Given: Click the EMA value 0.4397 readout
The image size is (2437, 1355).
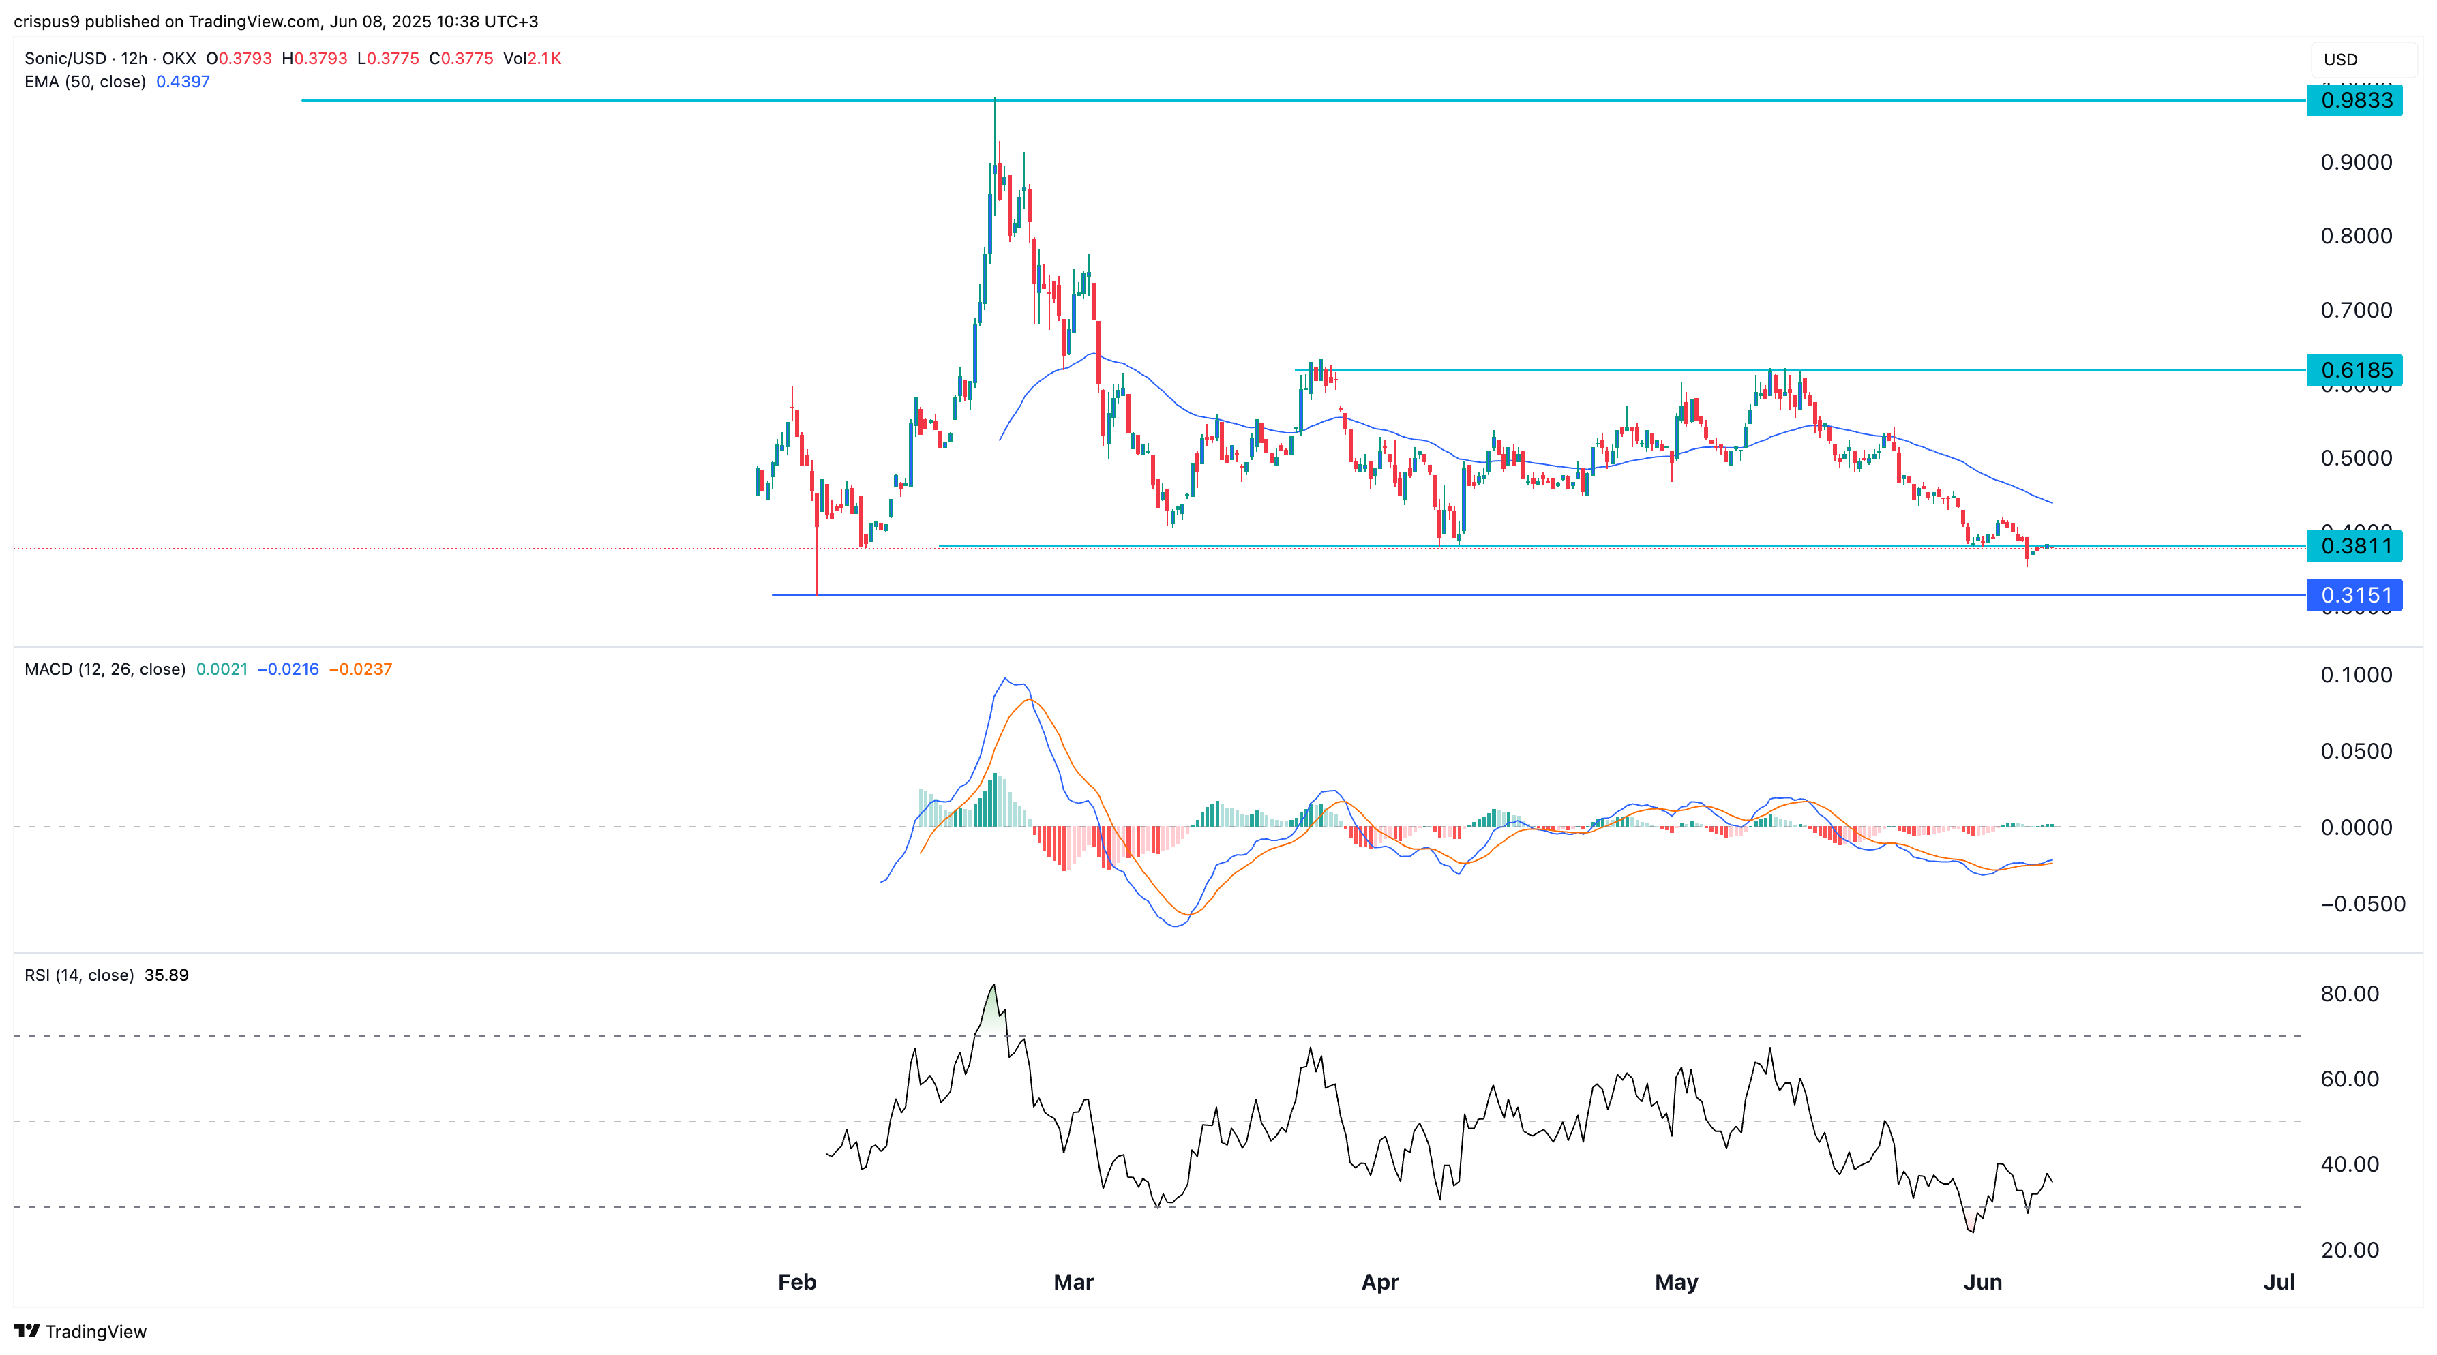Looking at the screenshot, I should pyautogui.click(x=183, y=82).
